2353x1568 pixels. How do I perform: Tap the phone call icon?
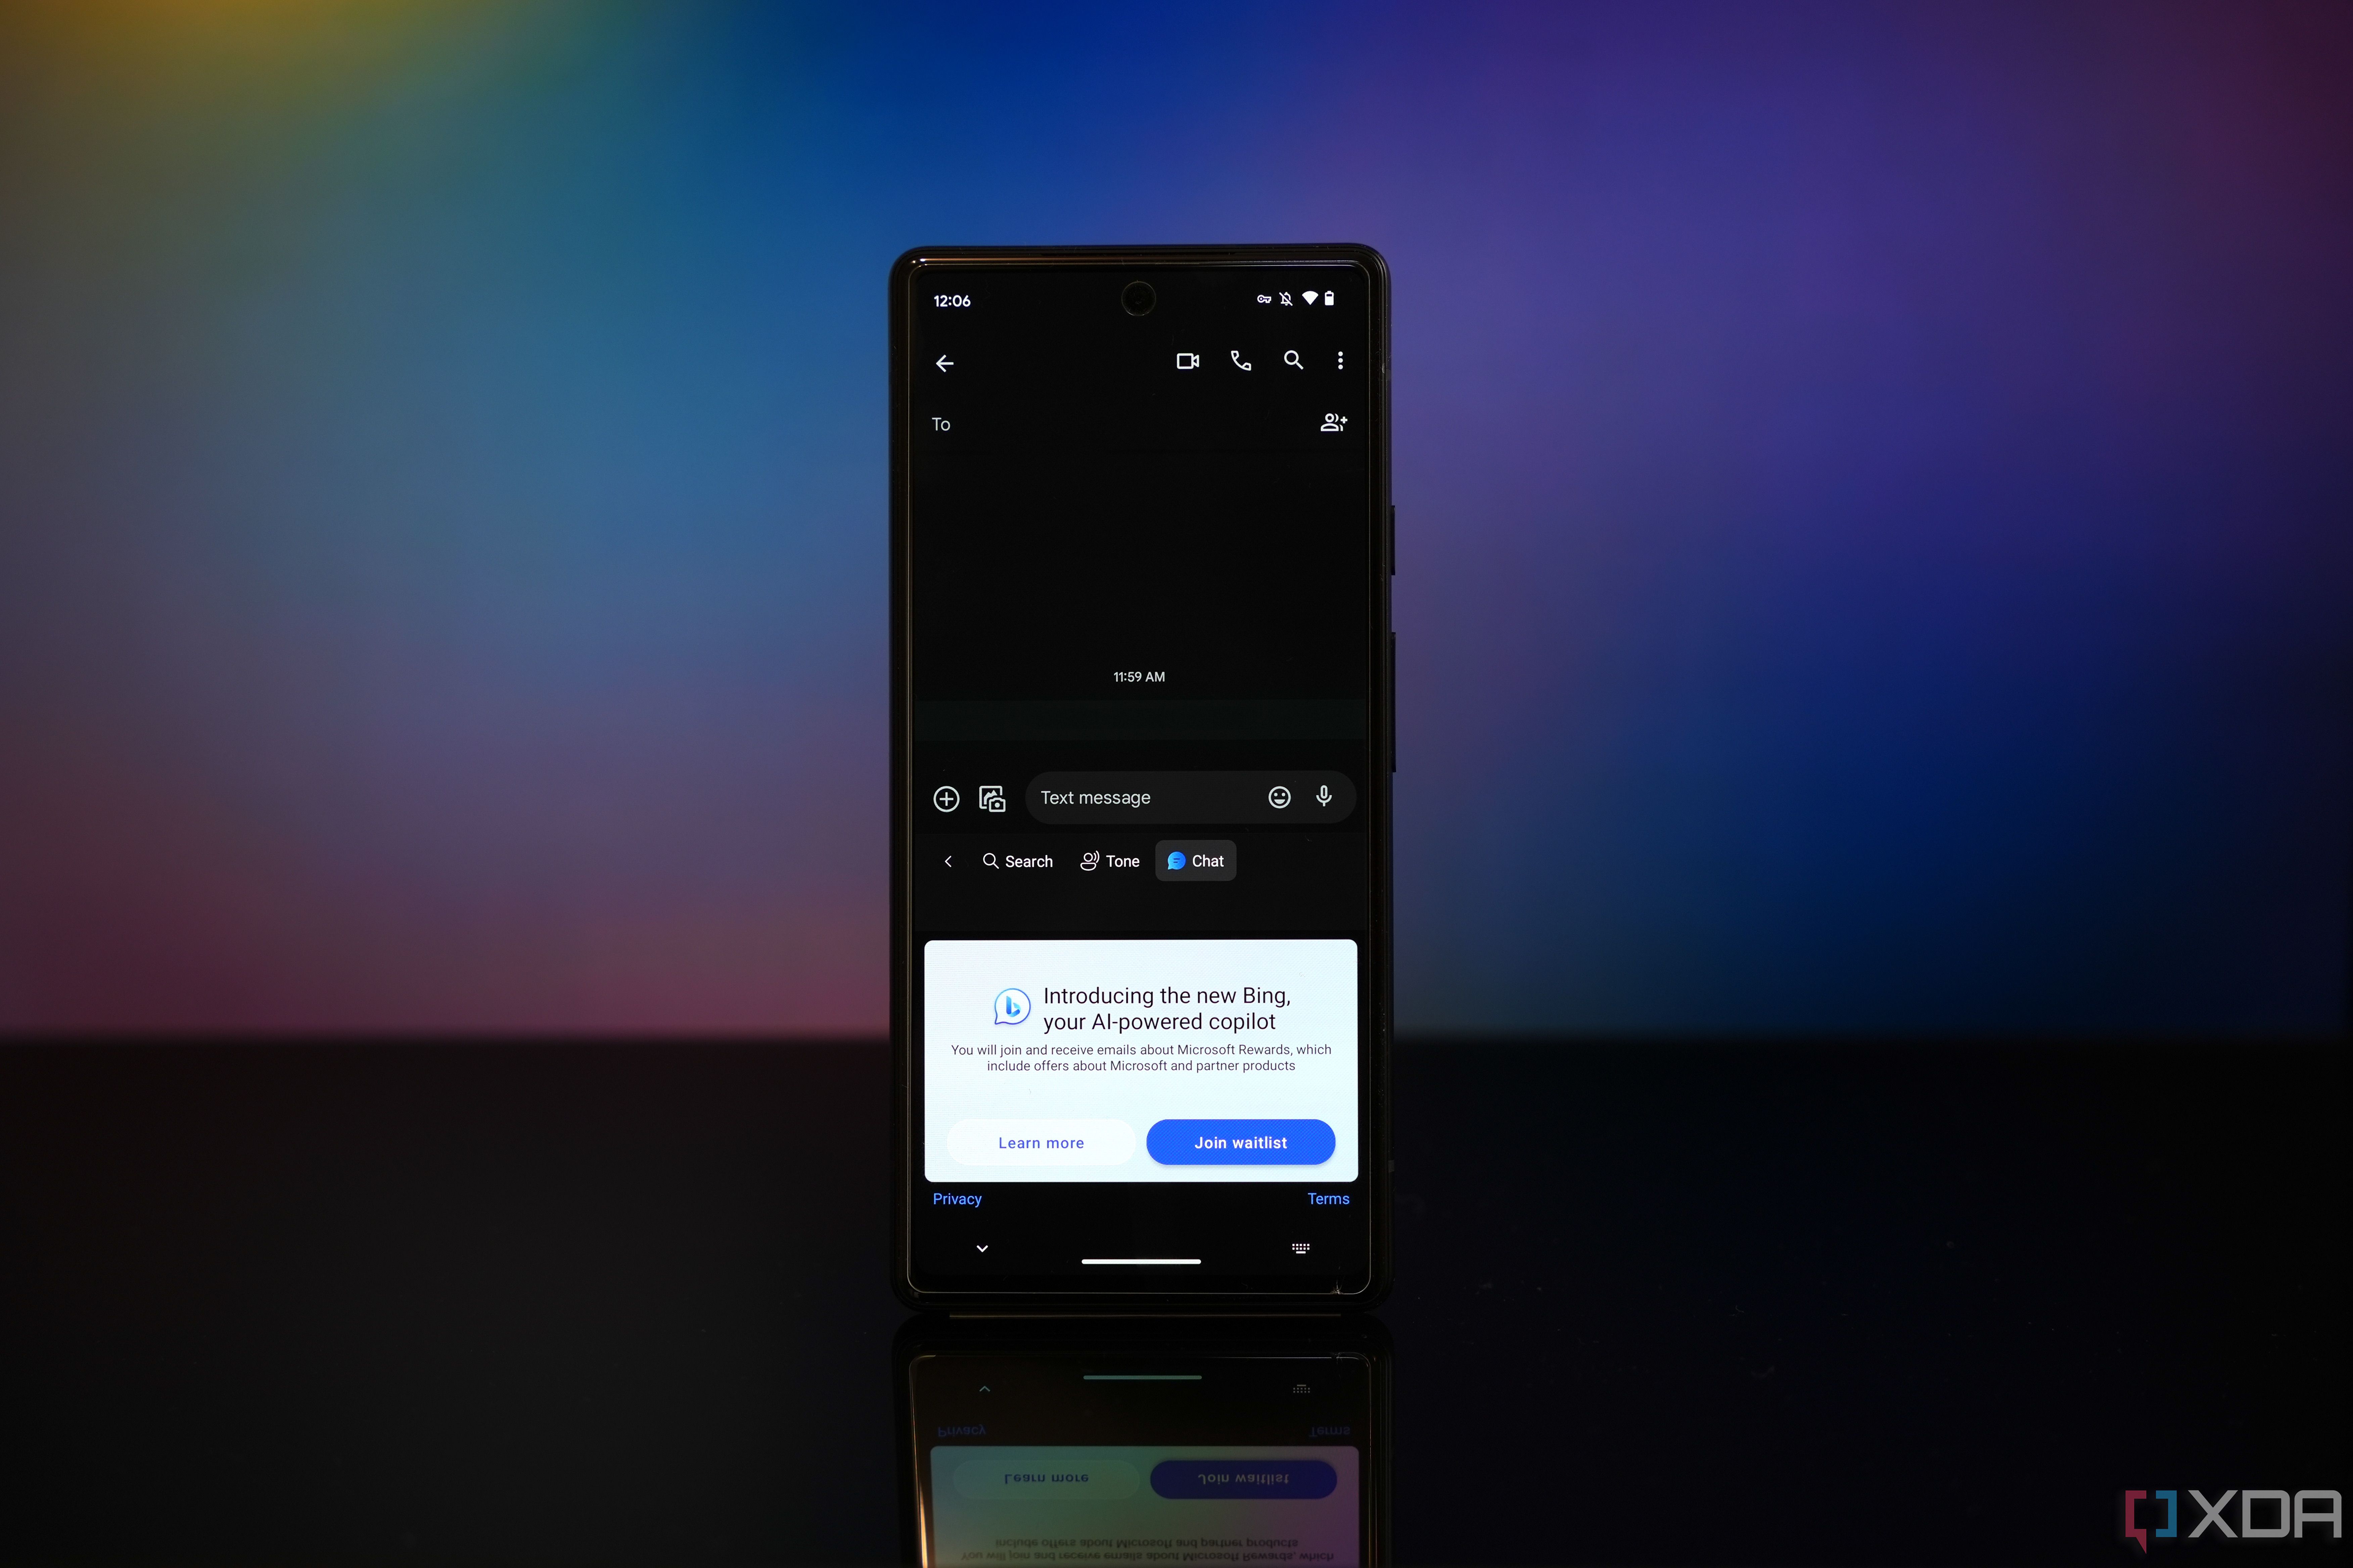coord(1240,360)
